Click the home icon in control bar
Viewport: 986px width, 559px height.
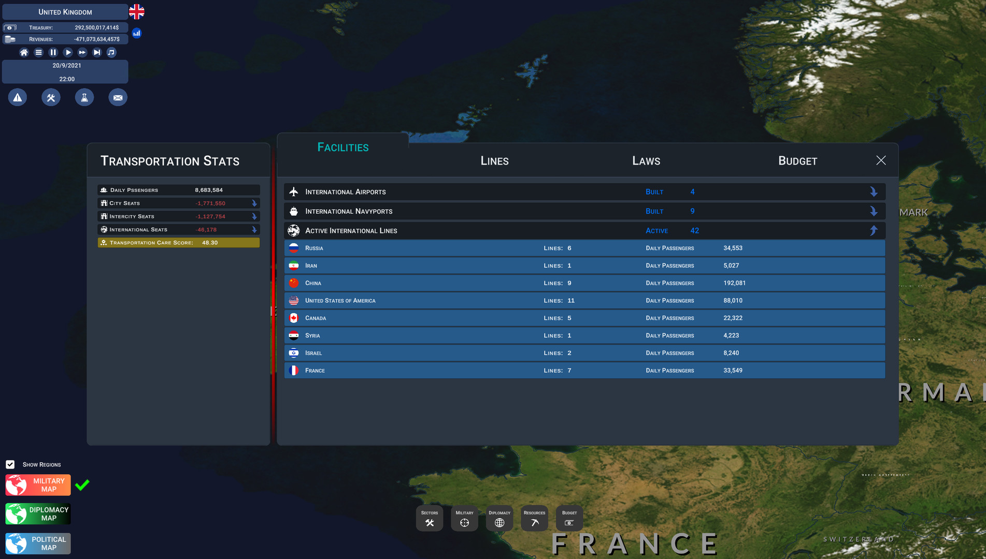24,52
